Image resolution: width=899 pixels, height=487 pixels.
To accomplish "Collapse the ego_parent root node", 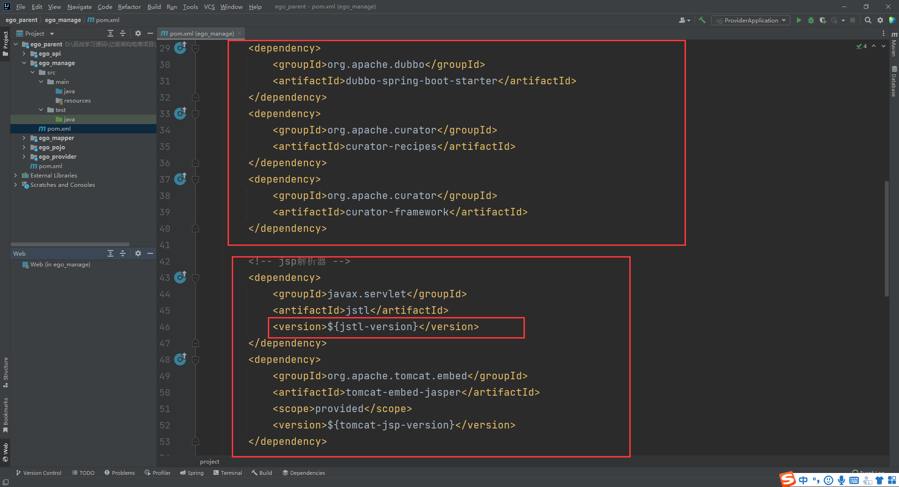I will 15,44.
